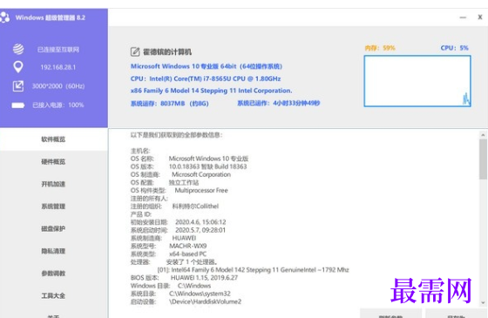Screen dimensions: 488x318
Task: Click the 注册的所有人 row
Action: [x=149, y=199]
